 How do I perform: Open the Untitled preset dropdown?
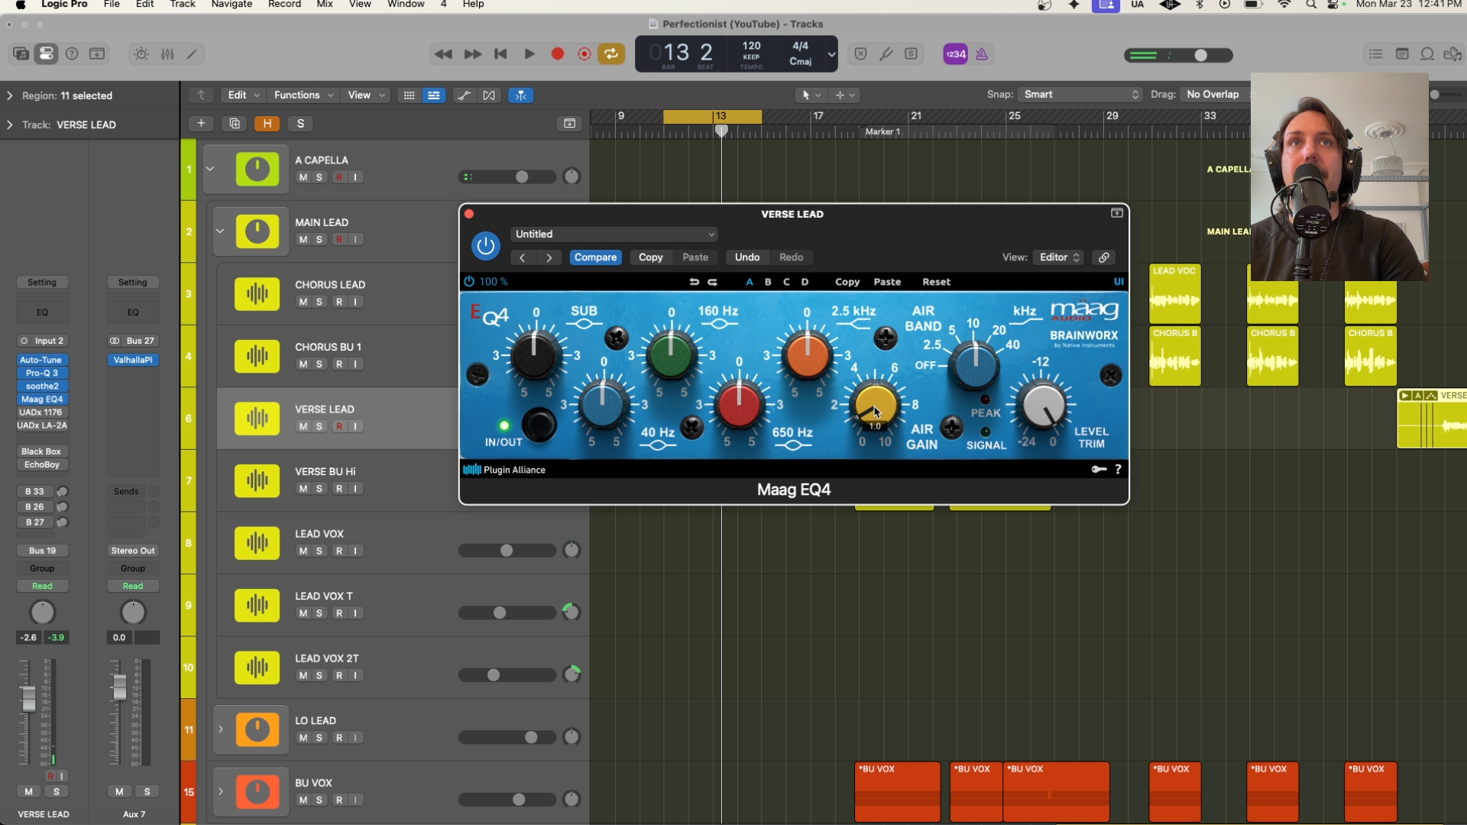(614, 235)
